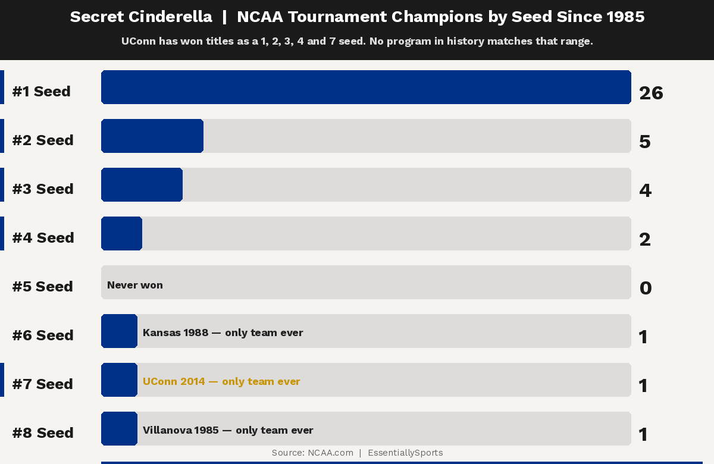The image size is (714, 464).
Task: Click "Villanova 1985 — only team ever" annotation
Action: tap(228, 431)
